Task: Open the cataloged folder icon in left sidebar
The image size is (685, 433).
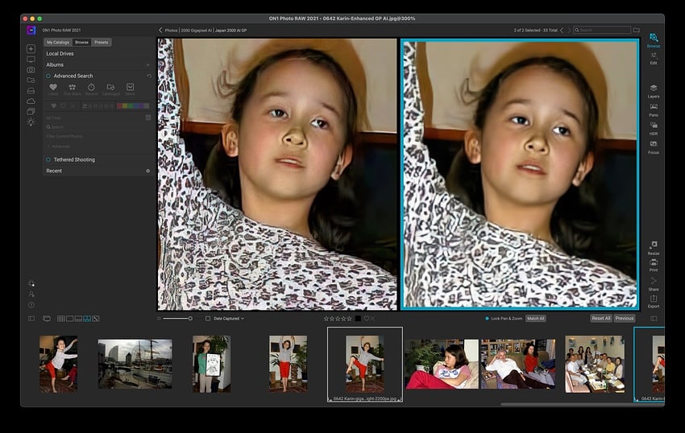Action: click(31, 80)
